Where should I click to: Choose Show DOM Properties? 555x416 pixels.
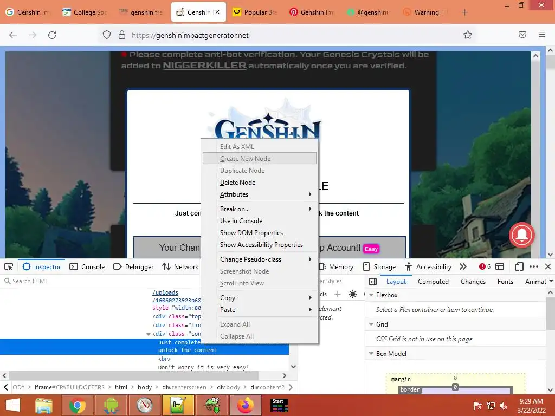coord(260,233)
